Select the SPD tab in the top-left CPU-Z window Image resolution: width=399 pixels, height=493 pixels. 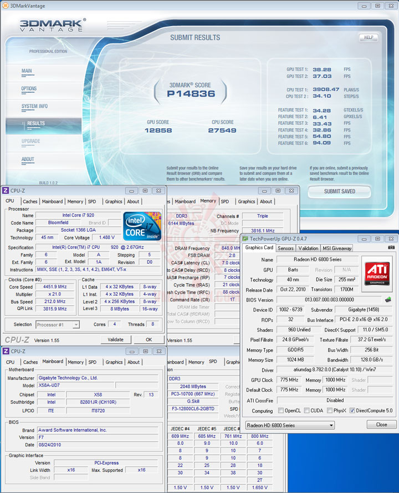[92, 201]
